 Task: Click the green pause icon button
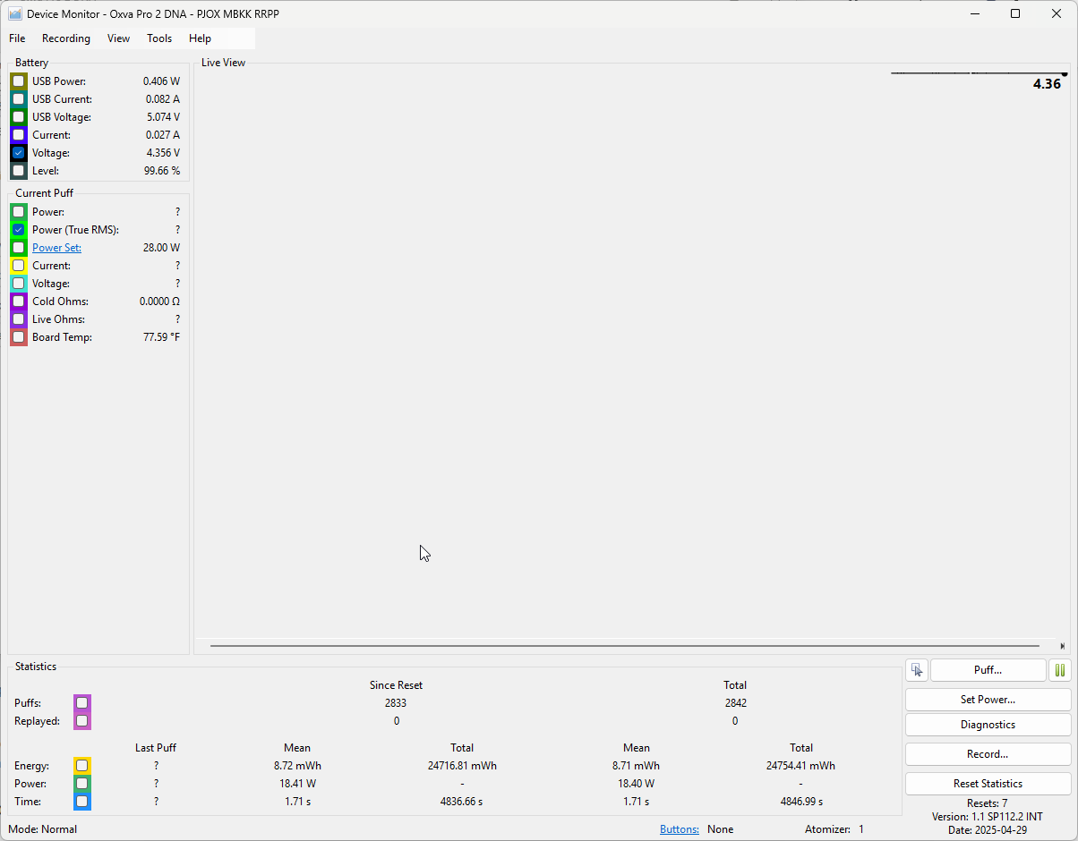point(1060,670)
